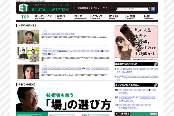Viewport: 174px width, 116px height.
Task: Click 旬の技術屋インタビュー・サイト header tagline
Action: [x=93, y=8]
